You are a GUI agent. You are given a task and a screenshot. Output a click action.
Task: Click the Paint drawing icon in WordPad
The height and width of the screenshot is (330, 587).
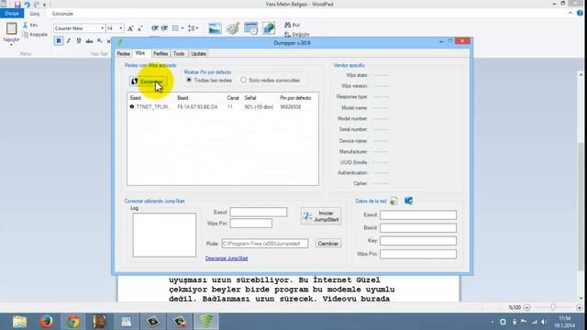232,28
